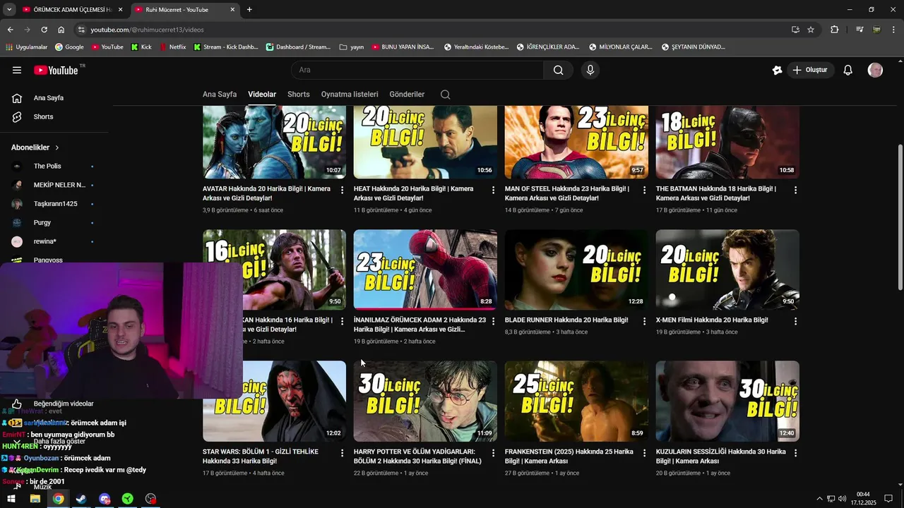Image resolution: width=904 pixels, height=508 pixels.
Task: Select the Videolar channel tab
Action: pos(262,95)
